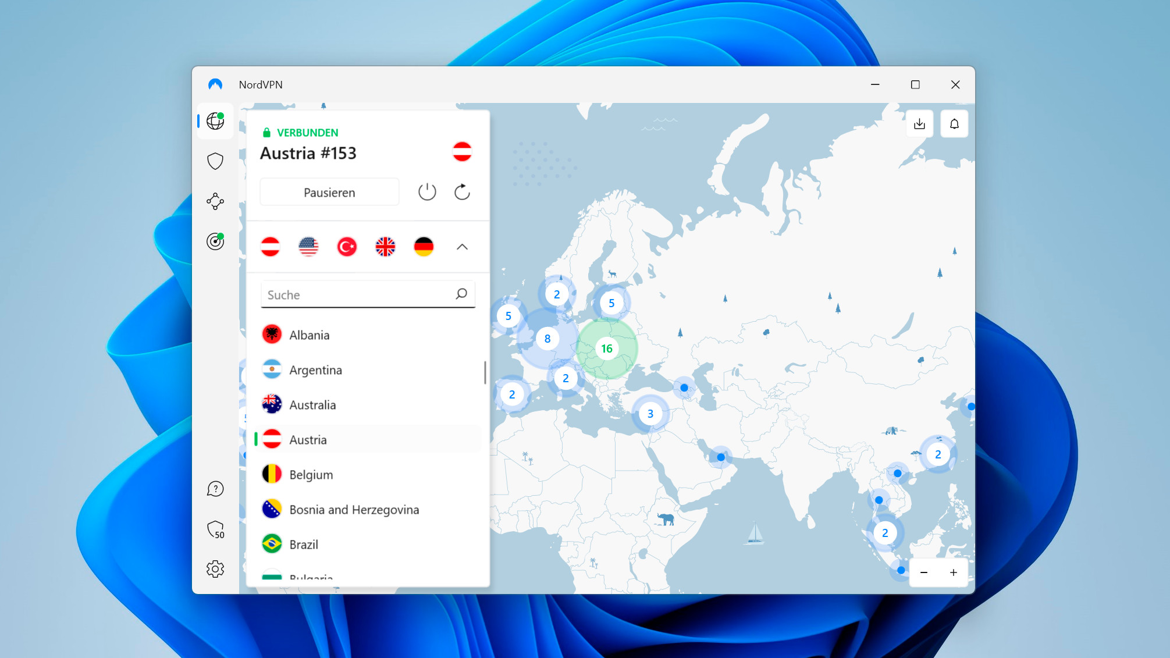Click the Austria #153 server name
The image size is (1170, 658).
click(x=308, y=153)
